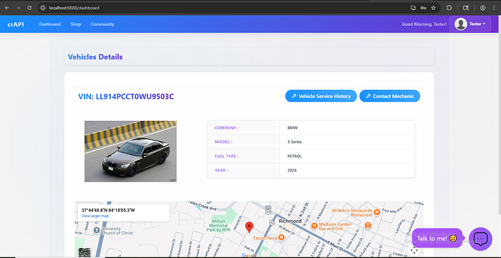This screenshot has width=501, height=258.
Task: Open the Dashboard nav item
Action: pyautogui.click(x=50, y=24)
